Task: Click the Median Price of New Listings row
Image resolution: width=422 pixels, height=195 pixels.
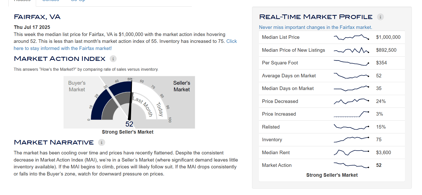Action: click(332, 50)
